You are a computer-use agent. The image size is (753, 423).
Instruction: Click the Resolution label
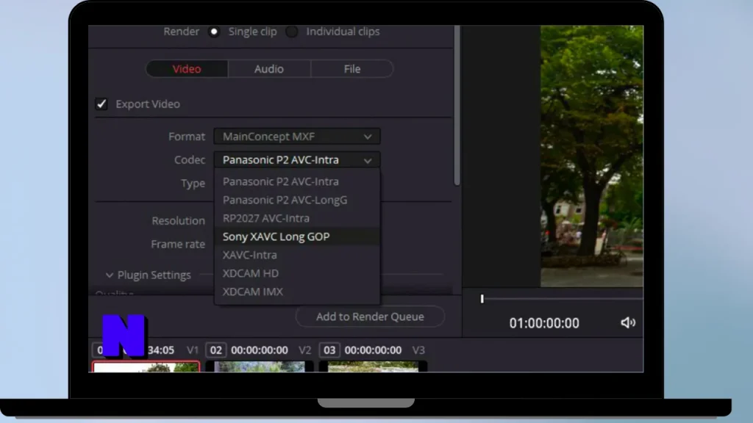click(x=178, y=220)
